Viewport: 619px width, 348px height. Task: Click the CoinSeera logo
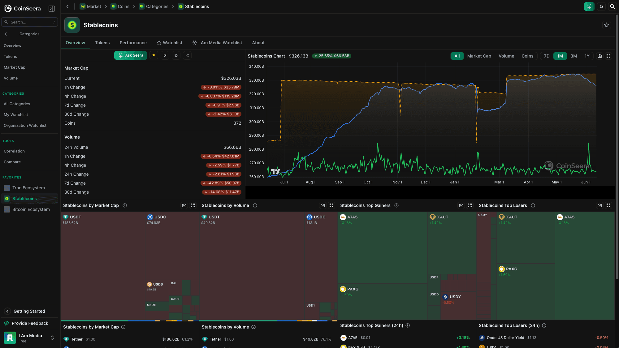click(x=22, y=8)
